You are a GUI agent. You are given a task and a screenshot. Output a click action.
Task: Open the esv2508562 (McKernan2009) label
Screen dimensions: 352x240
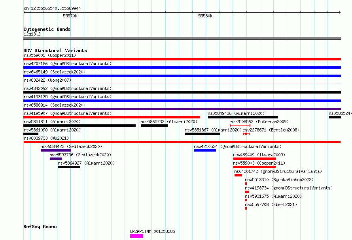tap(259, 122)
